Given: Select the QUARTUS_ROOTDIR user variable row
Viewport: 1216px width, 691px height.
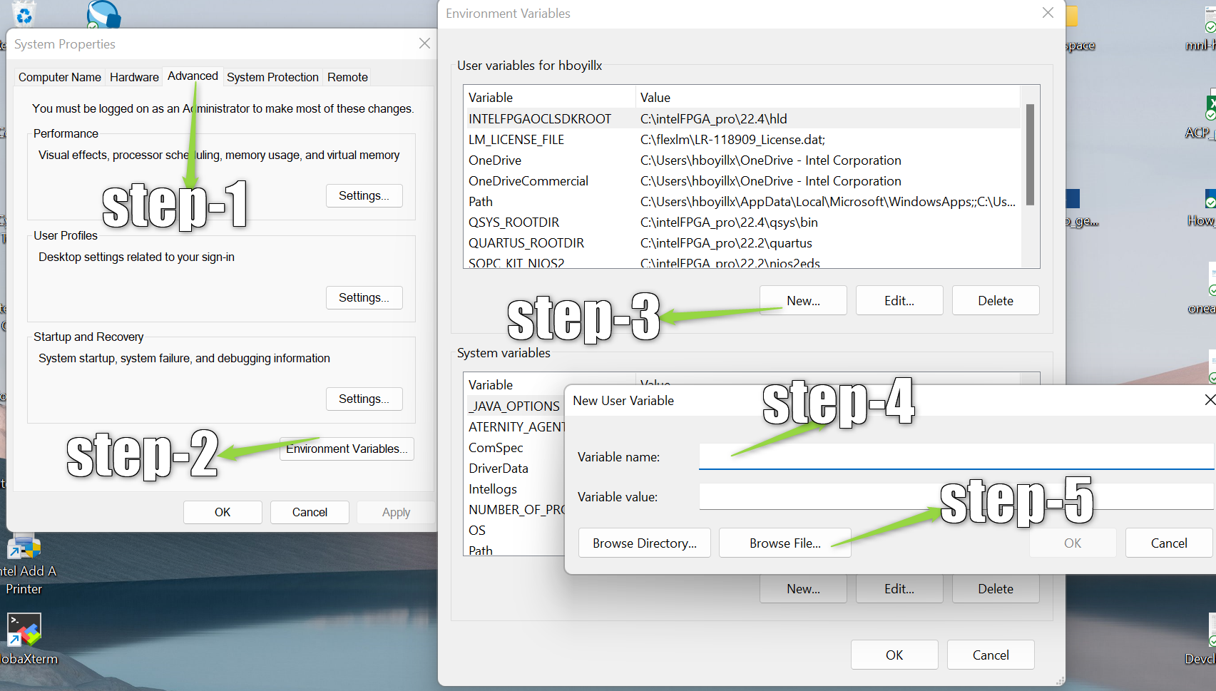Looking at the screenshot, I should coord(526,243).
